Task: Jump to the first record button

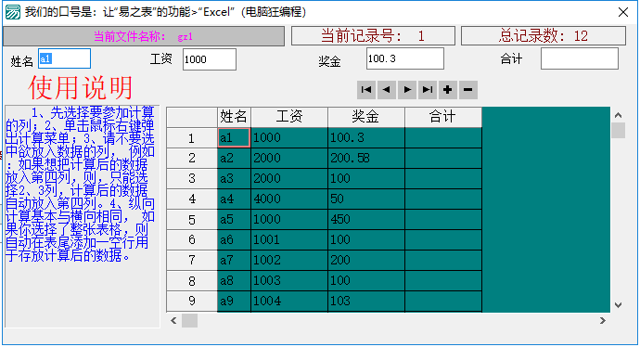Action: click(366, 89)
